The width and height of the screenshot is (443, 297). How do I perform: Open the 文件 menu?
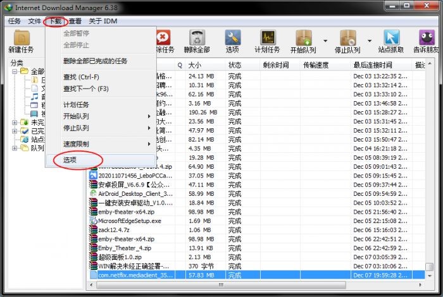point(34,21)
